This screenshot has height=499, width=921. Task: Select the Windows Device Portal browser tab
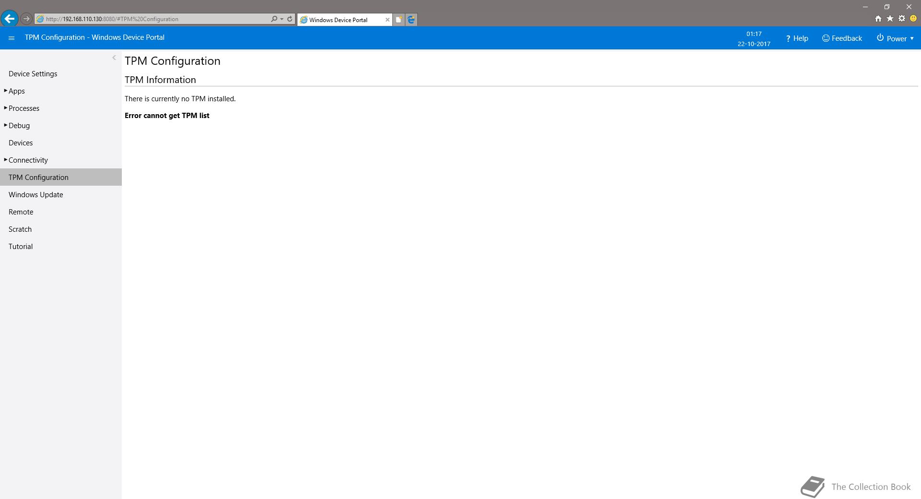pyautogui.click(x=344, y=20)
